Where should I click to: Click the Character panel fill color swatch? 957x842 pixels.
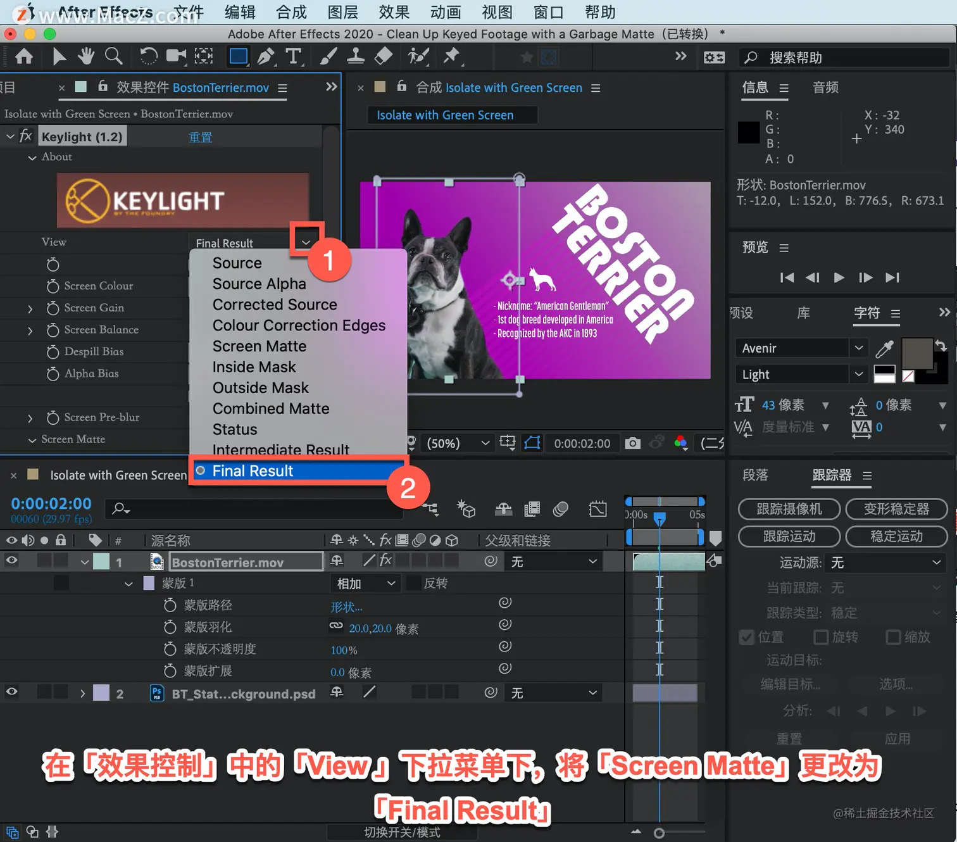pos(916,353)
